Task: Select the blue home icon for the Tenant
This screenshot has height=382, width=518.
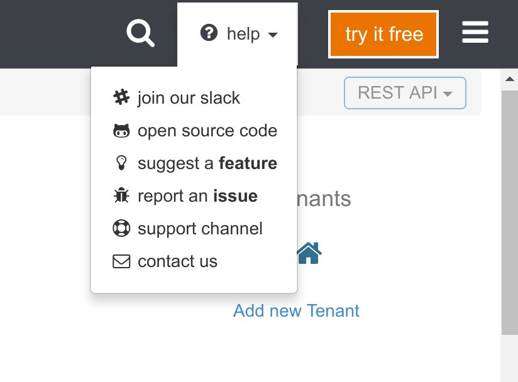Action: tap(309, 252)
